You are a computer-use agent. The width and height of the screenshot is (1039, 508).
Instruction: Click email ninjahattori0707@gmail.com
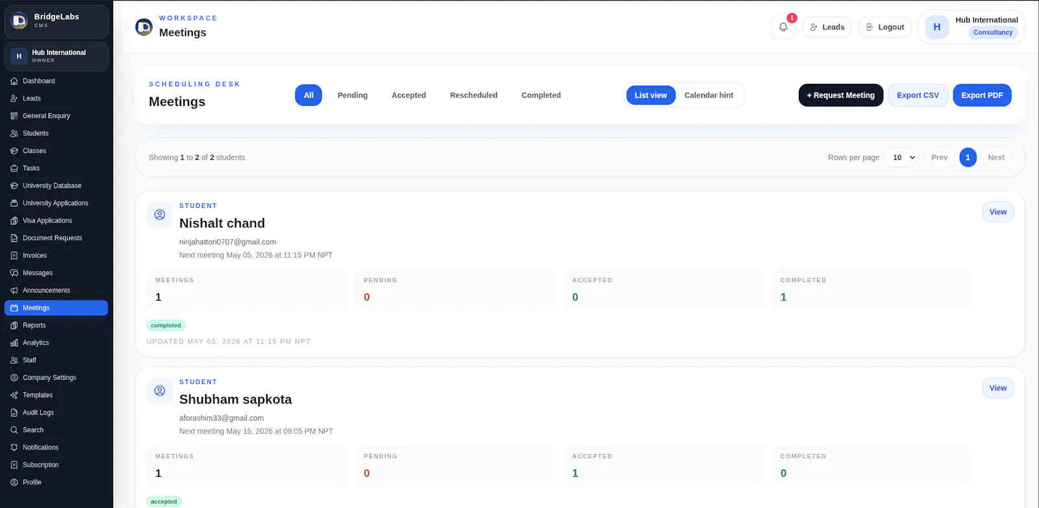(227, 242)
